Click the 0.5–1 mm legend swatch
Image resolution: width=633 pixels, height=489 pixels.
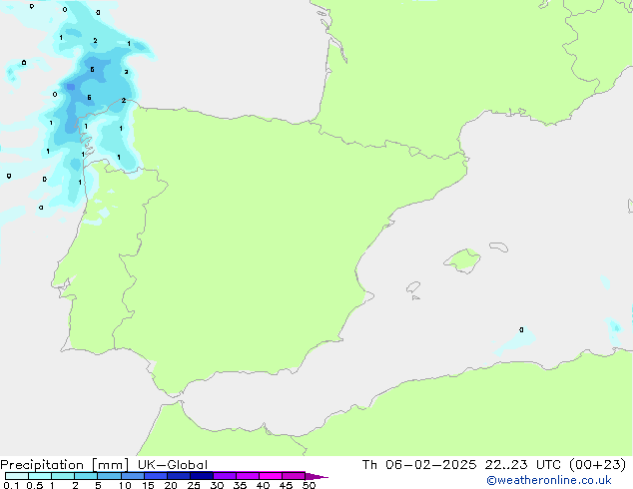pos(40,476)
